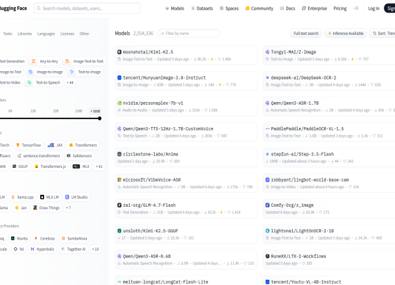395x285 pixels.
Task: Switch to the Licenses filter tab
Action: pos(67,34)
